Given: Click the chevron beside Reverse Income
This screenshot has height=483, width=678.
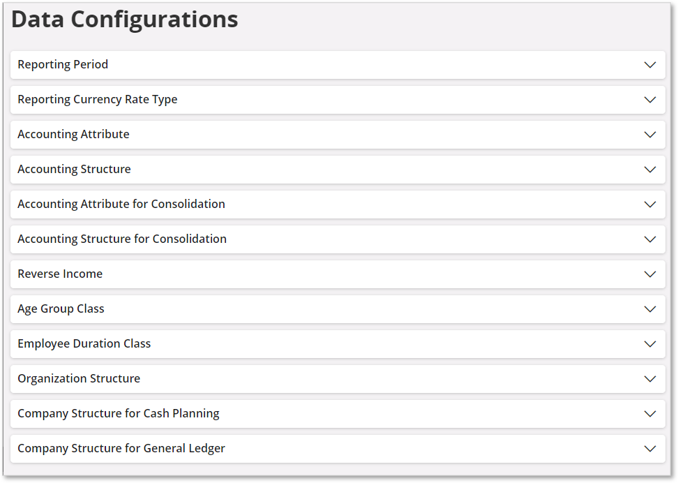Looking at the screenshot, I should (x=649, y=274).
